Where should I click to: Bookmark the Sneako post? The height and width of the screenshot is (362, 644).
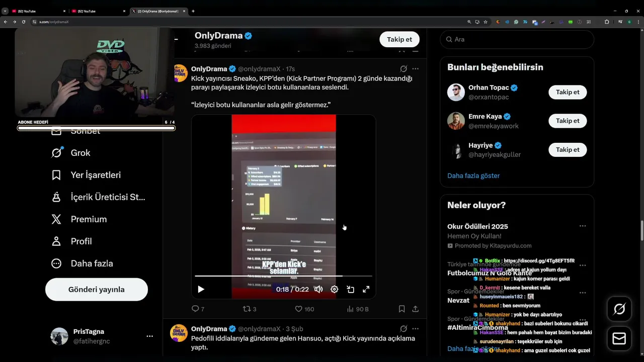point(401,309)
